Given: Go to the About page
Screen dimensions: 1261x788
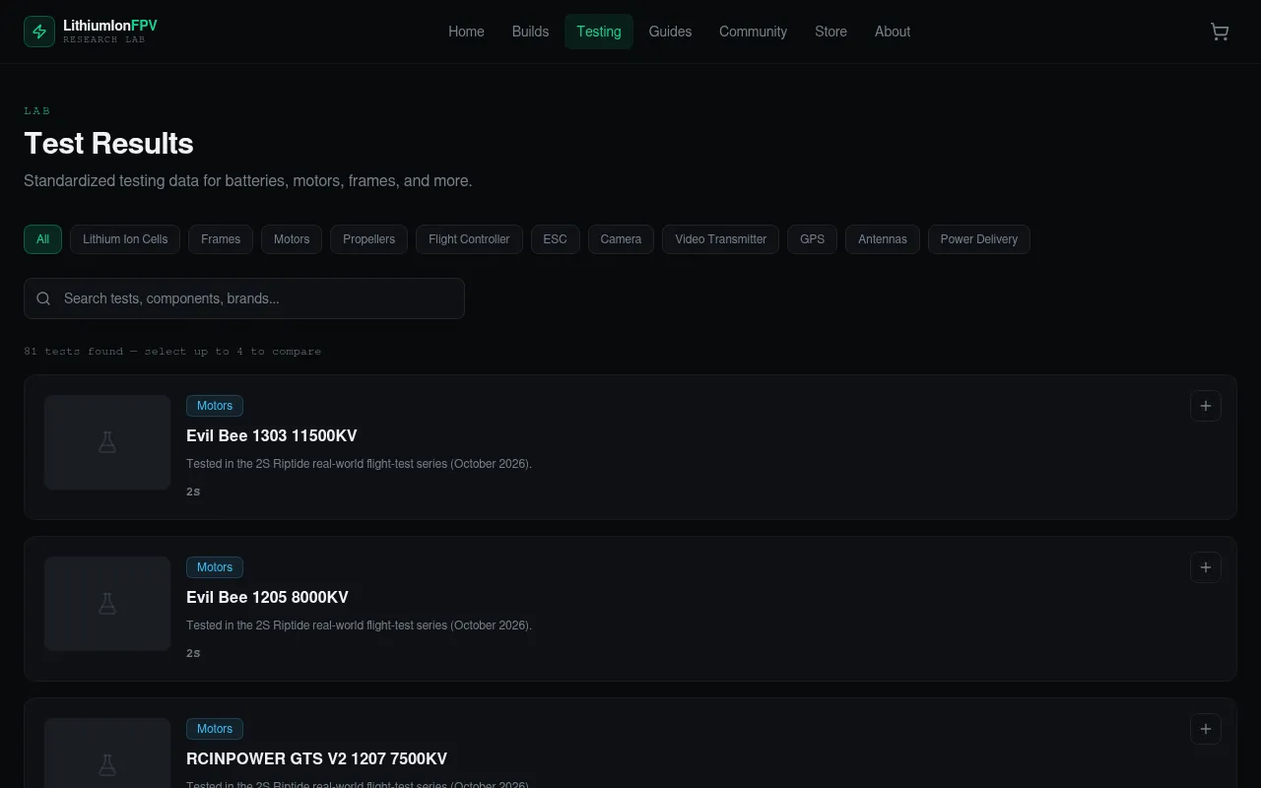Looking at the screenshot, I should coord(893,32).
